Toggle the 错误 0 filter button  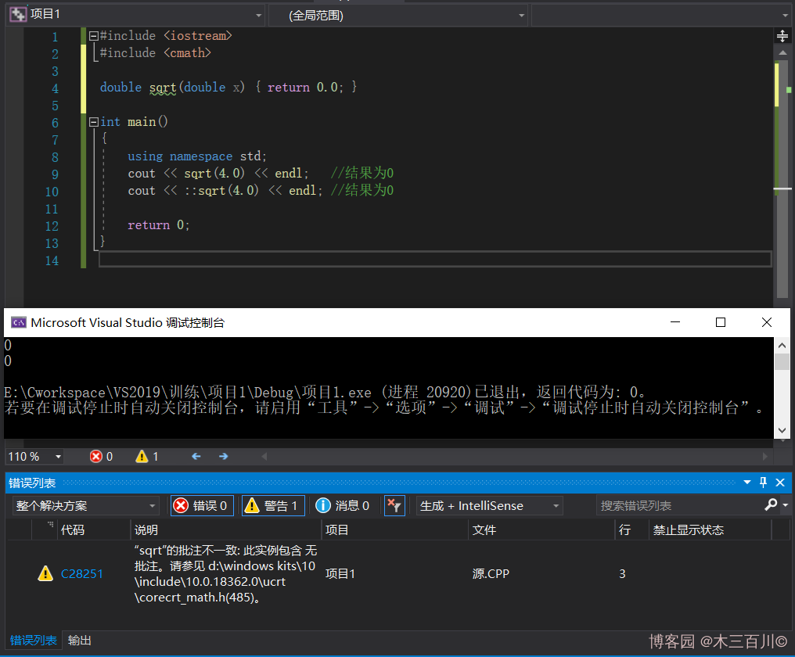[x=202, y=506]
